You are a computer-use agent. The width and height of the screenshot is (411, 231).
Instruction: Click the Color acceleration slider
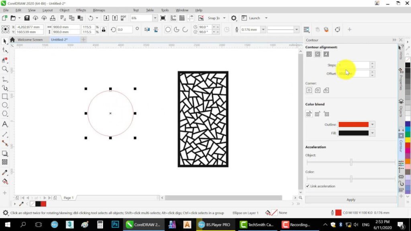(x=351, y=179)
